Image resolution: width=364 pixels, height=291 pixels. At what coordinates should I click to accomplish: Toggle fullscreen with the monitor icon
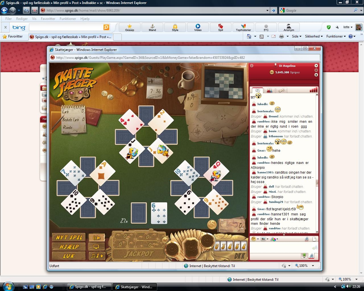96,247
